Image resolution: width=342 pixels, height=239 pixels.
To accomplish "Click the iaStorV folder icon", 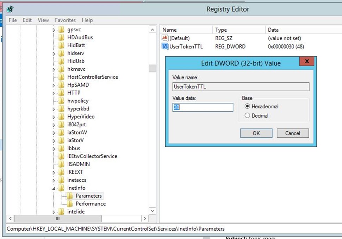I will click(x=62, y=140).
